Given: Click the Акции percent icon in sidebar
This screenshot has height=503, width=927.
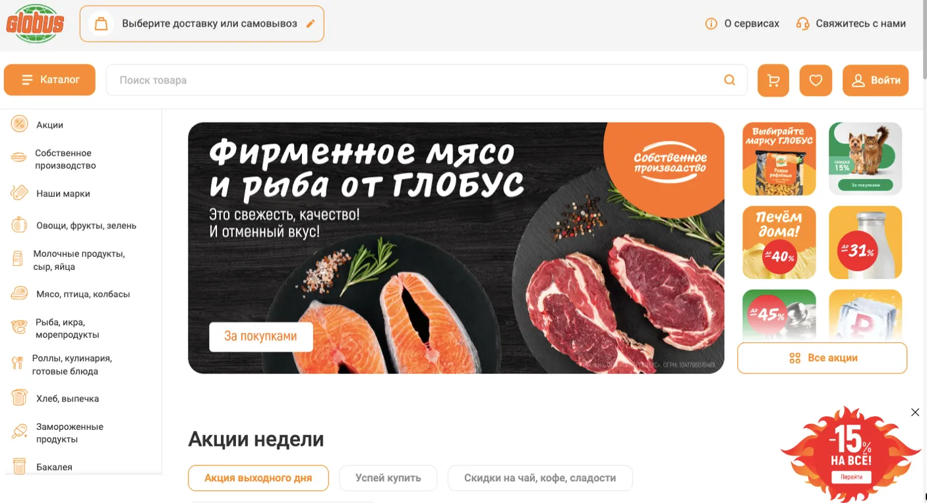Looking at the screenshot, I should pyautogui.click(x=19, y=124).
